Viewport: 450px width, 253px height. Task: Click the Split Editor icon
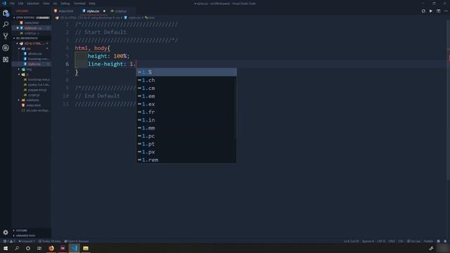click(438, 11)
